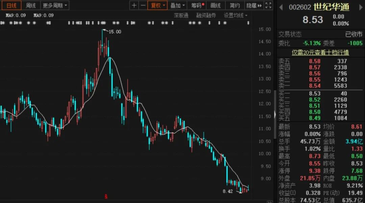365x203 pixels.
Task: Click 买三 price 8.51
Action: tap(315, 106)
